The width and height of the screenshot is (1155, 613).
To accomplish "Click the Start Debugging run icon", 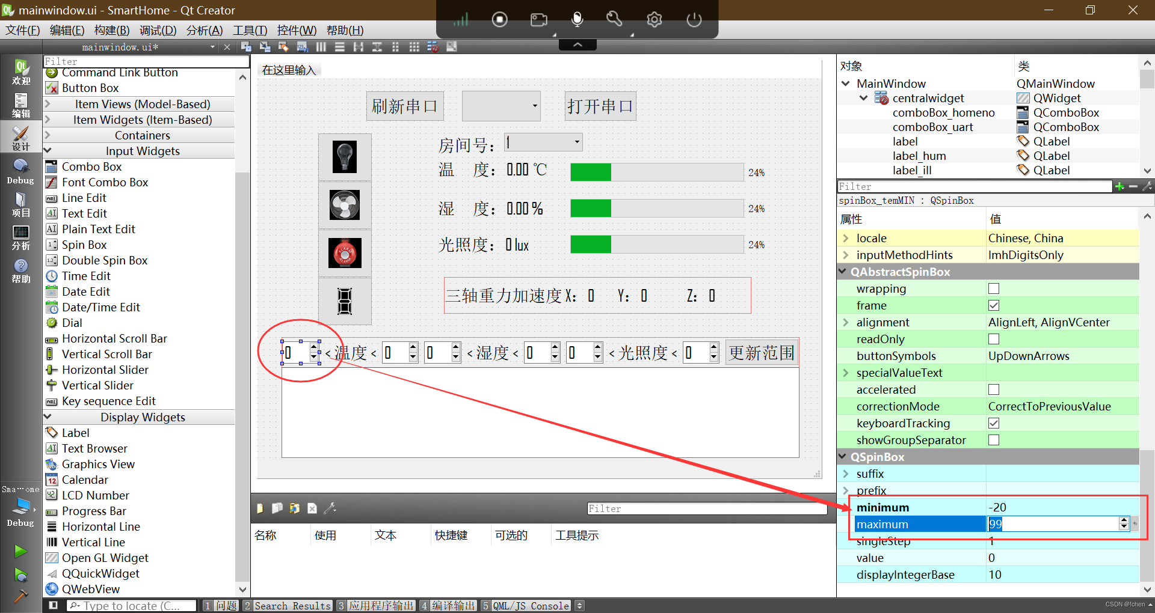I will 21,575.
